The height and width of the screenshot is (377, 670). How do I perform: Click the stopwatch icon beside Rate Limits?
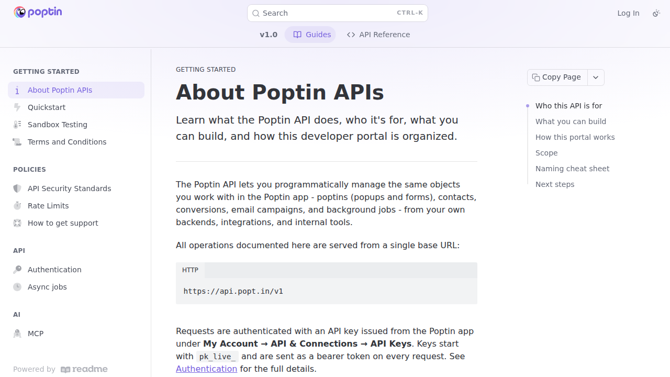(x=17, y=206)
